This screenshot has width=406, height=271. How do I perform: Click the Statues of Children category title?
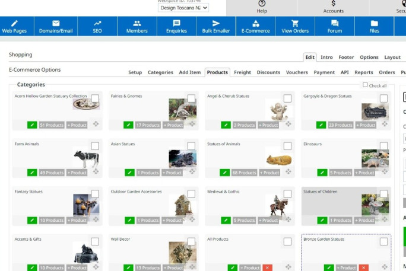(x=321, y=192)
